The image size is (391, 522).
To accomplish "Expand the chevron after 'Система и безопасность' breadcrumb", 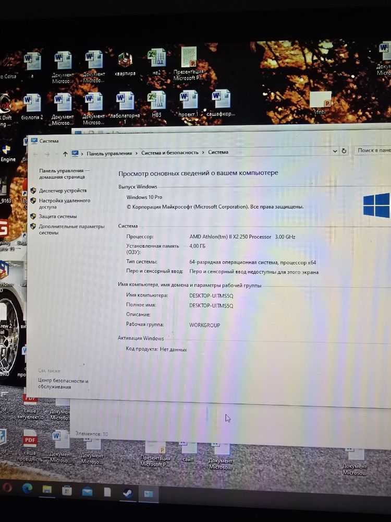I will (203, 152).
